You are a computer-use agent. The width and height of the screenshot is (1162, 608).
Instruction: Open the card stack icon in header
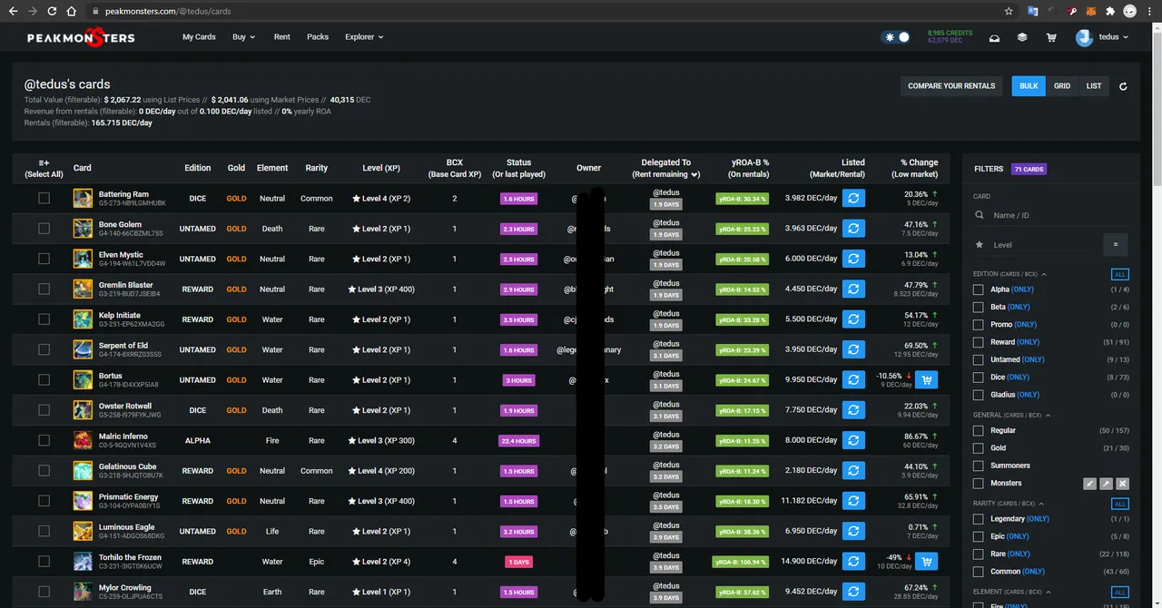(x=1022, y=37)
